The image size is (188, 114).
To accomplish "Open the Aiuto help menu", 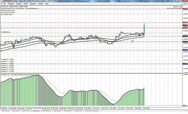I will (x=47, y=4).
